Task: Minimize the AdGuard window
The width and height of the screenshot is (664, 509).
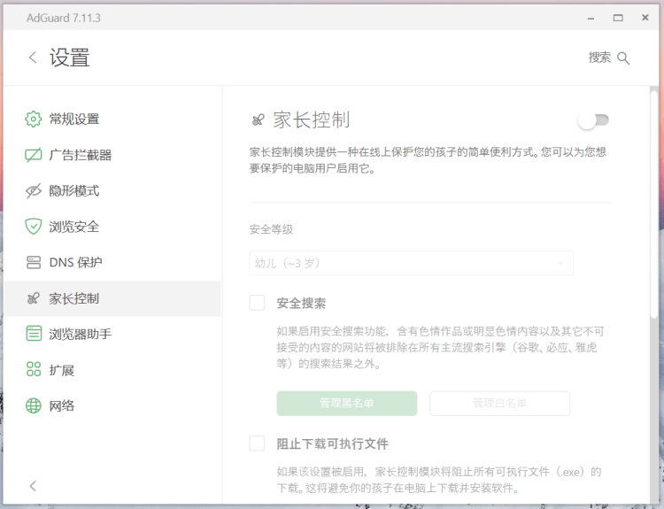Action: pyautogui.click(x=591, y=19)
